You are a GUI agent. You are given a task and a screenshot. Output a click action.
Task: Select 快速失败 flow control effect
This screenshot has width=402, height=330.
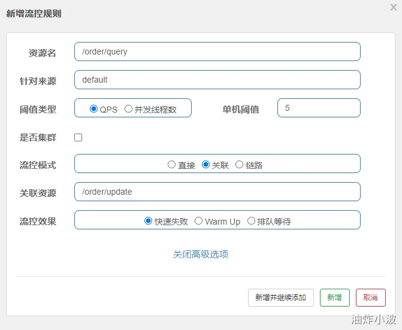click(x=149, y=221)
